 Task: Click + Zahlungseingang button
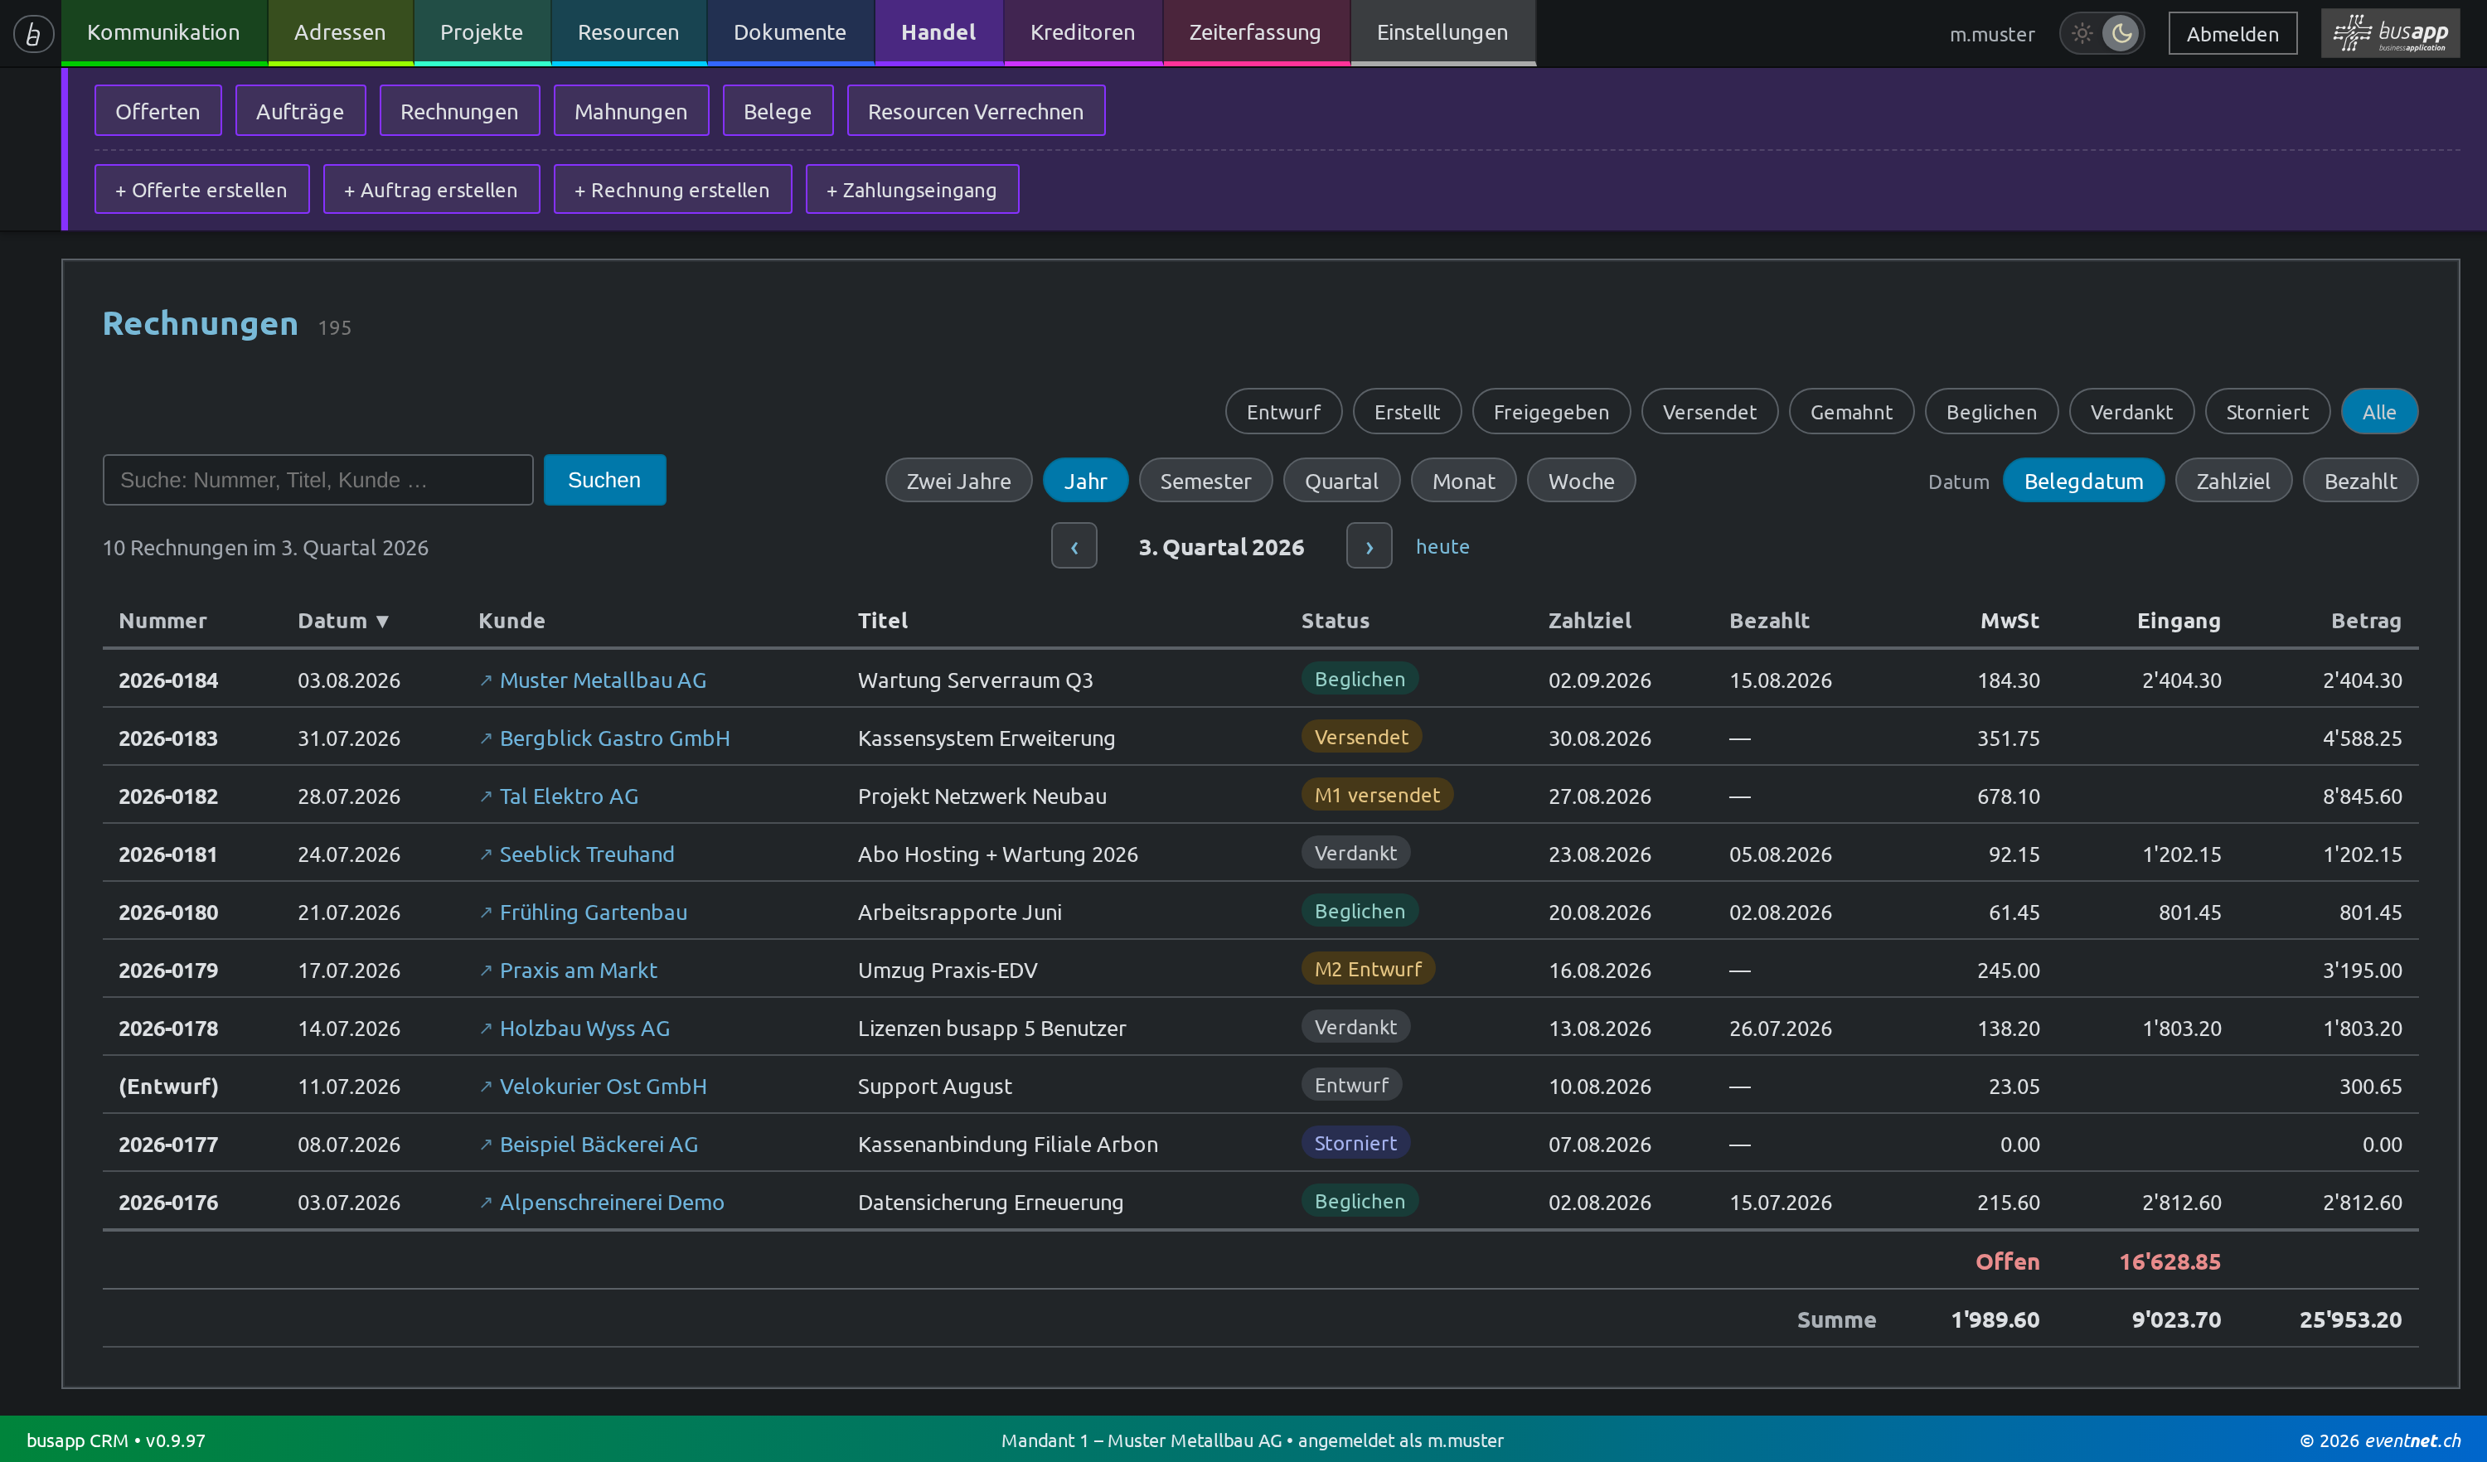point(911,190)
